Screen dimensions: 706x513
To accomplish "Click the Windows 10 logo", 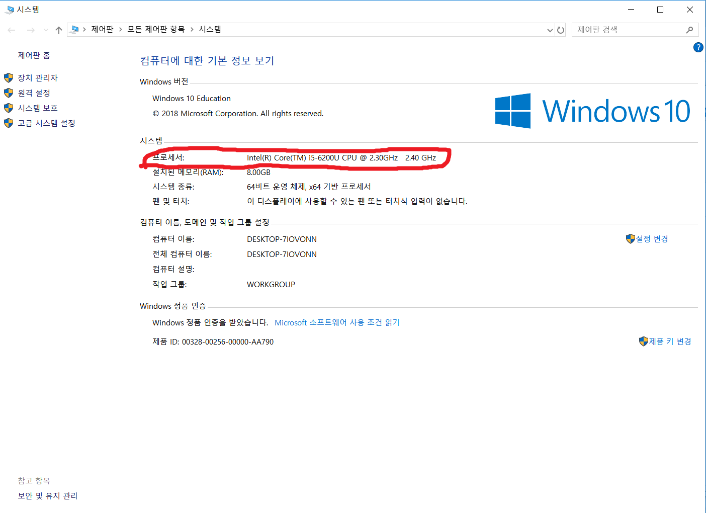I will click(592, 111).
